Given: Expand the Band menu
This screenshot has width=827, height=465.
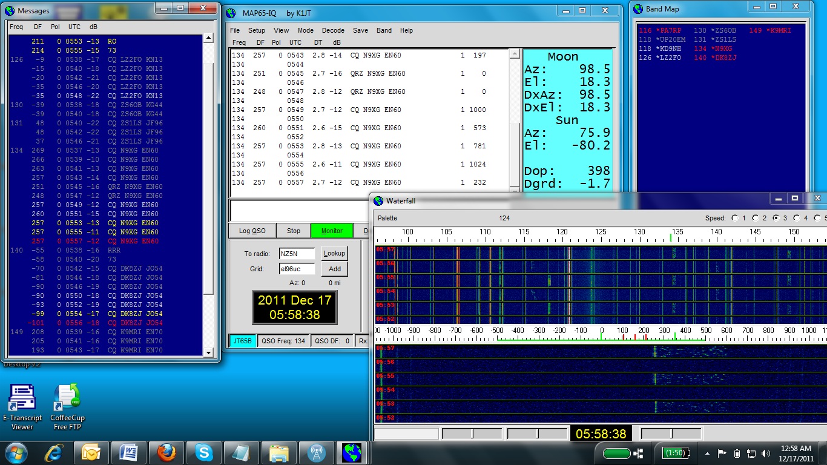Looking at the screenshot, I should pyautogui.click(x=384, y=30).
